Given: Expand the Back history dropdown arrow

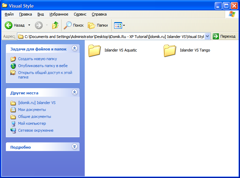Looking at the screenshot, I should [x=29, y=25].
